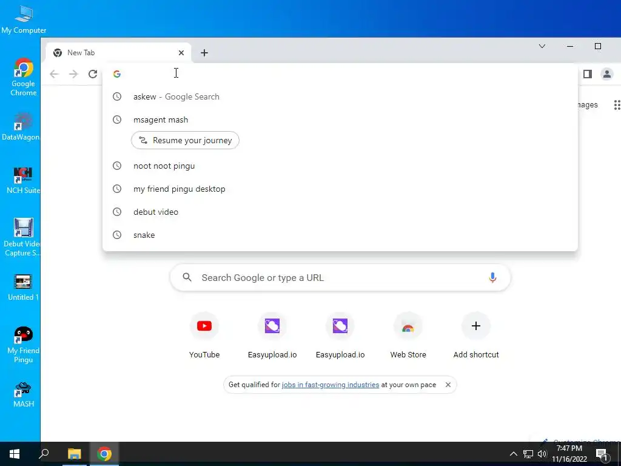621x466 pixels.
Task: Open the first Easyupload.io shortcut
Action: pos(272,335)
